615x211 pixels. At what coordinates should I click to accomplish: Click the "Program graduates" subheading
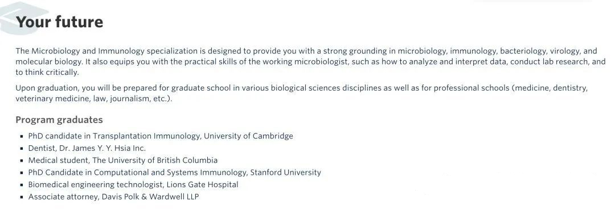coord(59,120)
